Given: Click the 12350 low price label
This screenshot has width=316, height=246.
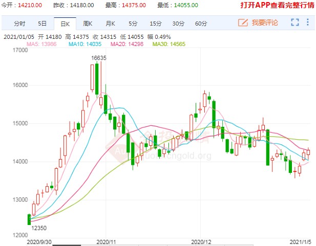Looking at the screenshot, I should (39, 228).
